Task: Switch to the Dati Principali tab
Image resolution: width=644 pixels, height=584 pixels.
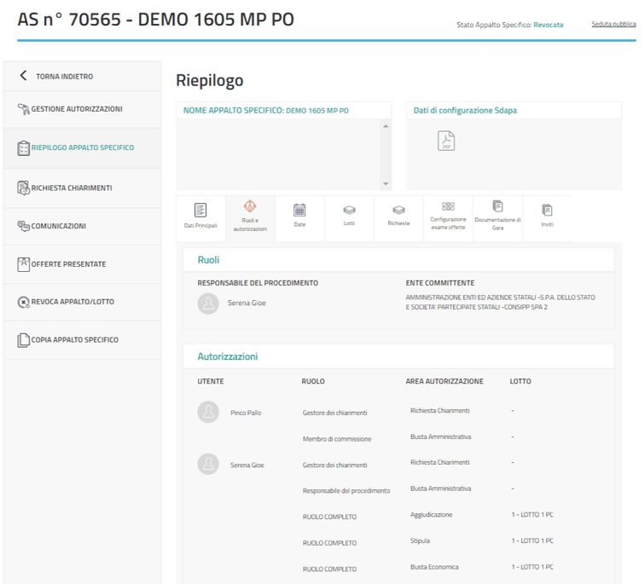Action: click(x=200, y=217)
